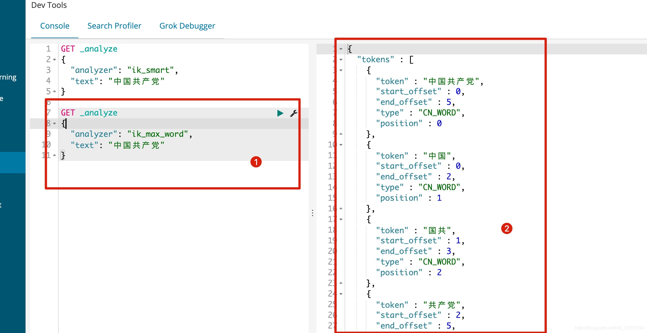Screen dimensions: 647x333
Task: Fold the first token object in response
Action: pyautogui.click(x=341, y=70)
